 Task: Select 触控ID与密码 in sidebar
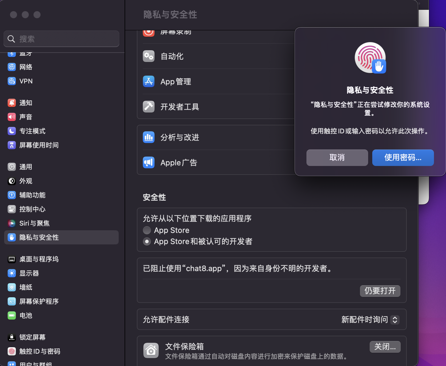pyautogui.click(x=40, y=351)
